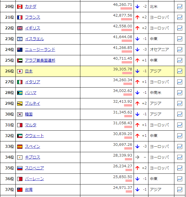Open the chart icon for Canada row
This screenshot has height=197, width=186.
(180, 7)
